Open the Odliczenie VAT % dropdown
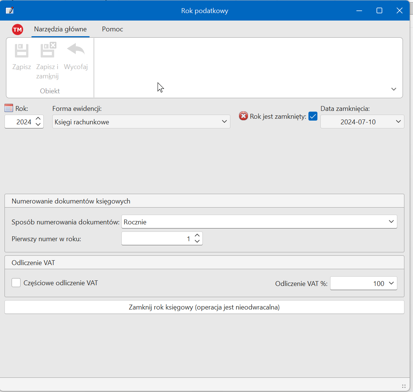413x392 pixels. [x=391, y=283]
